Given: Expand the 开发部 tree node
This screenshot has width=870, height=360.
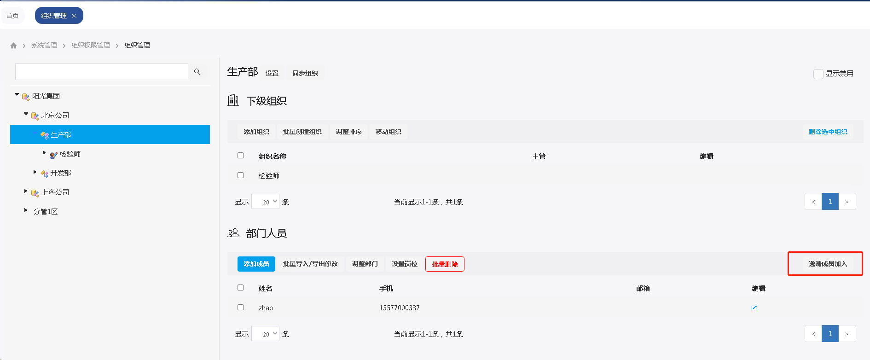Looking at the screenshot, I should (35, 172).
